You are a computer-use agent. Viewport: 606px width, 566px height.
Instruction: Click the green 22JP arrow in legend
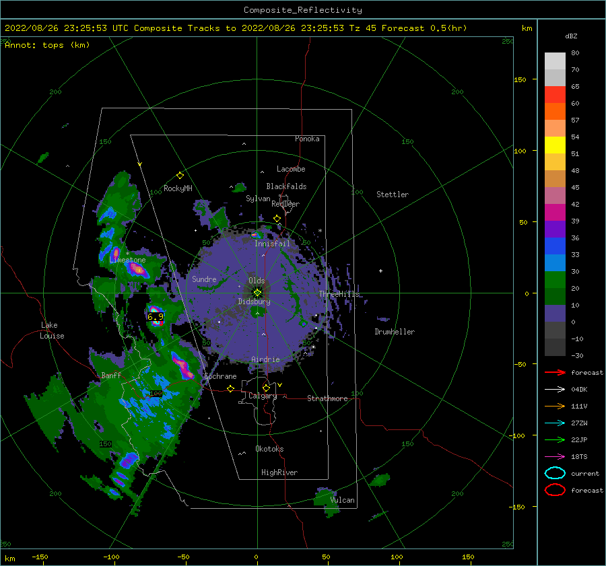555,439
